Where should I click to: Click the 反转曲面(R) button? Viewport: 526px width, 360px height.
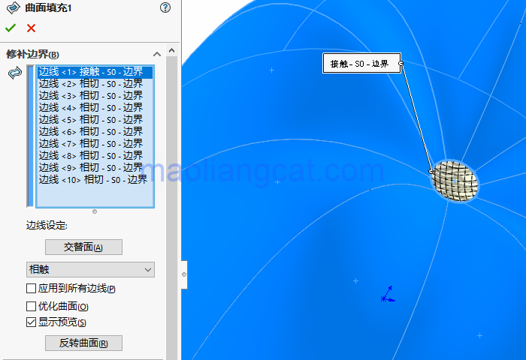pos(83,343)
